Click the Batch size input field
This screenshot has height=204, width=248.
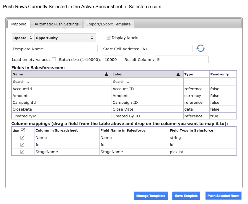[113, 59]
